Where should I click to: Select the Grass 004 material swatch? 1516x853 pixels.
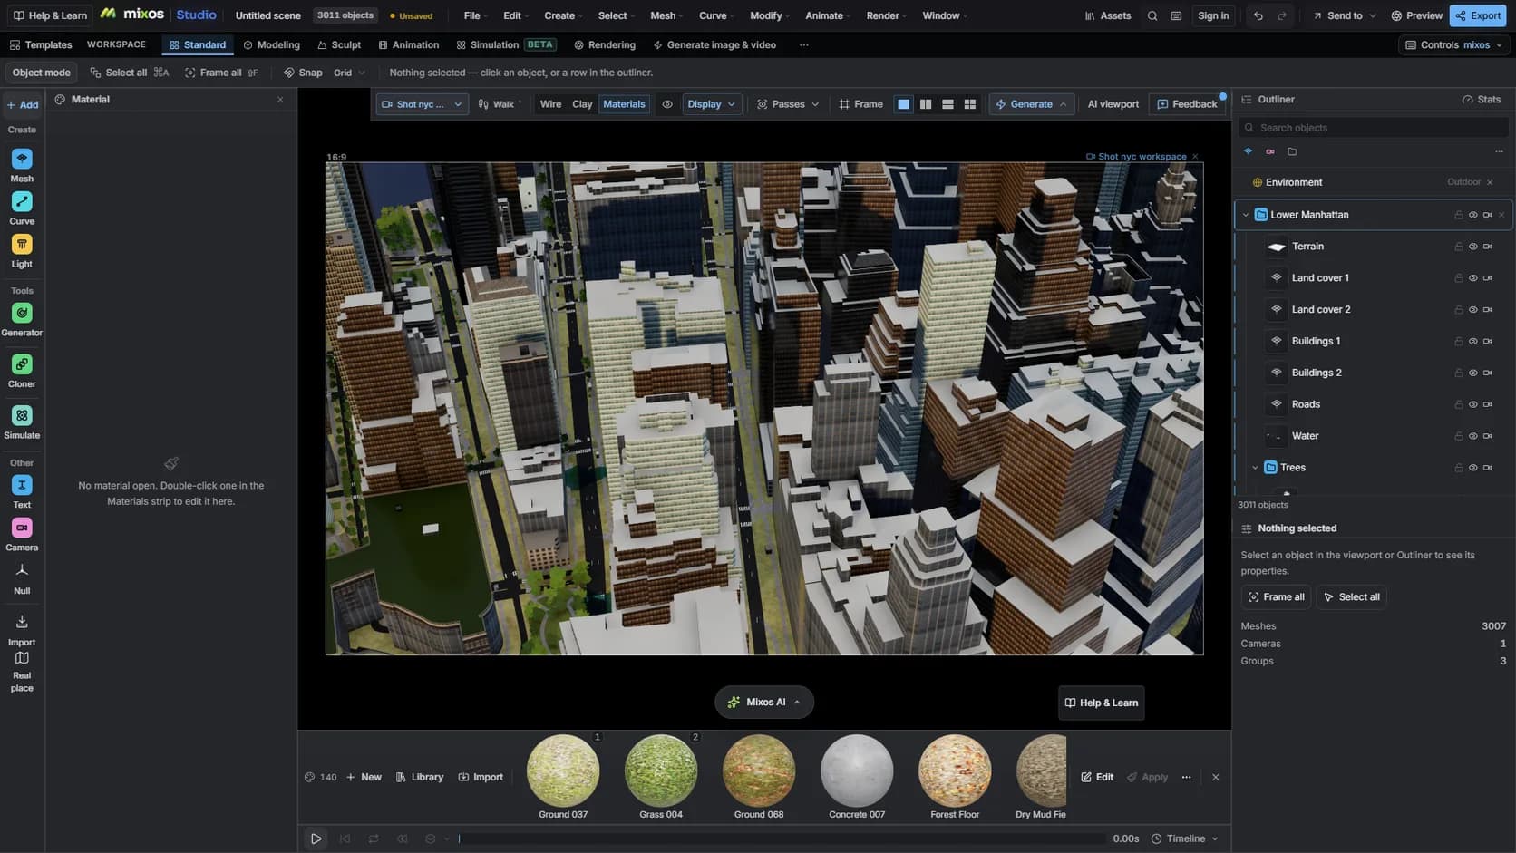click(x=661, y=771)
